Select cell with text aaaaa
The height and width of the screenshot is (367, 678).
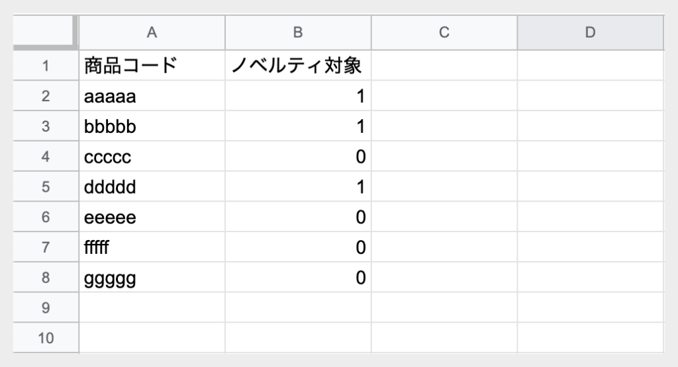pos(152,96)
